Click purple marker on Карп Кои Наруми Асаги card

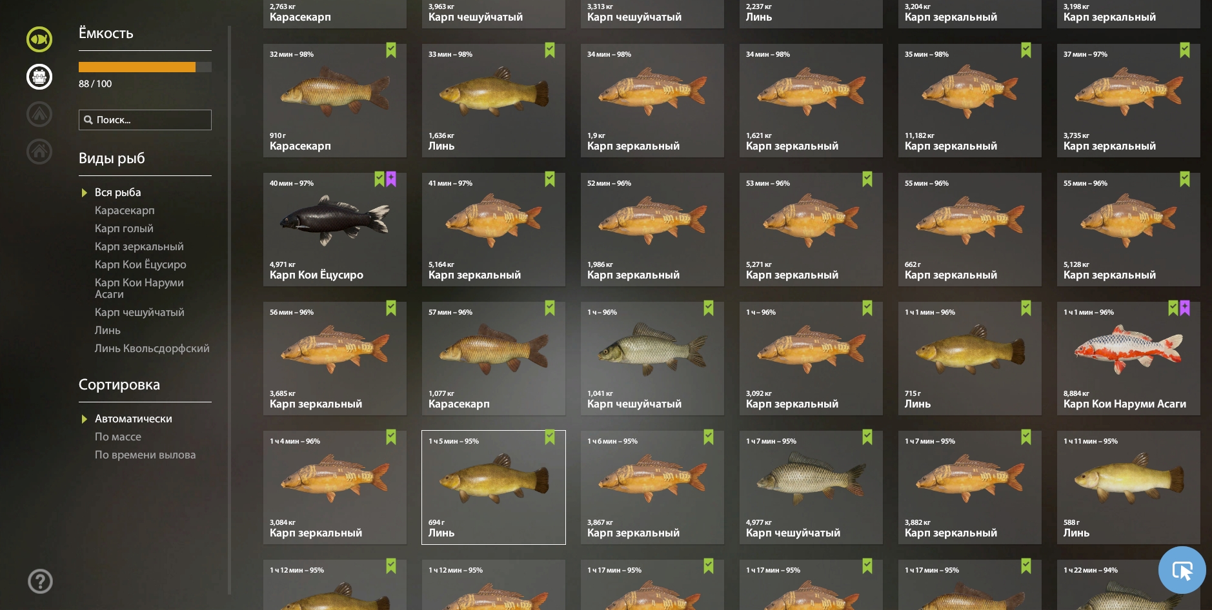click(1185, 308)
